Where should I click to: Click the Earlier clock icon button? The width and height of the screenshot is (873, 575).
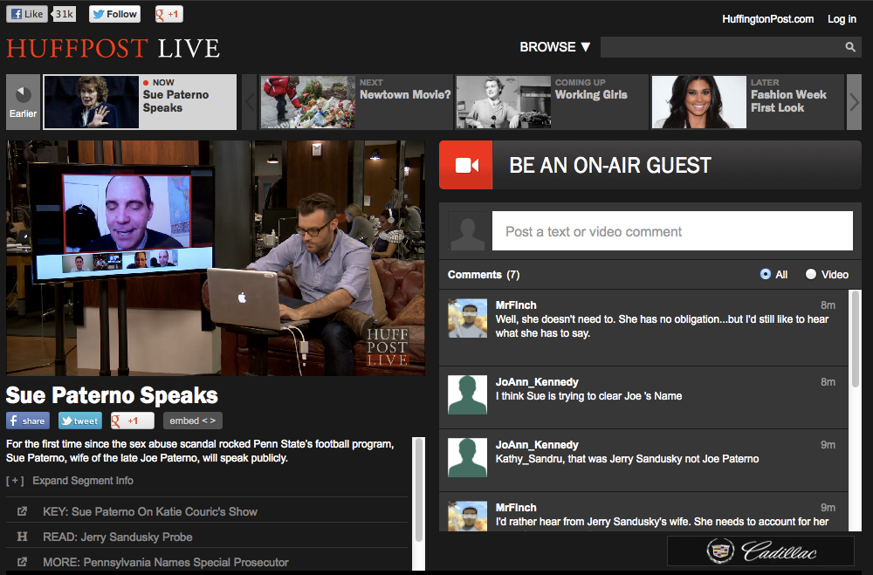point(23,102)
